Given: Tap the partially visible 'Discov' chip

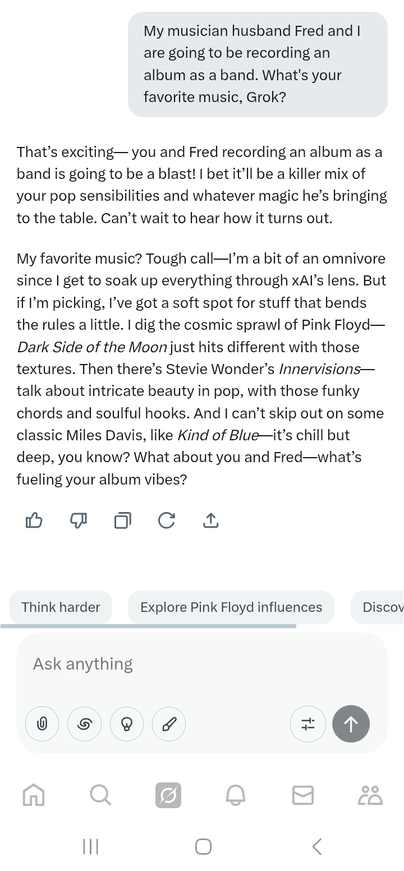Looking at the screenshot, I should [x=382, y=607].
